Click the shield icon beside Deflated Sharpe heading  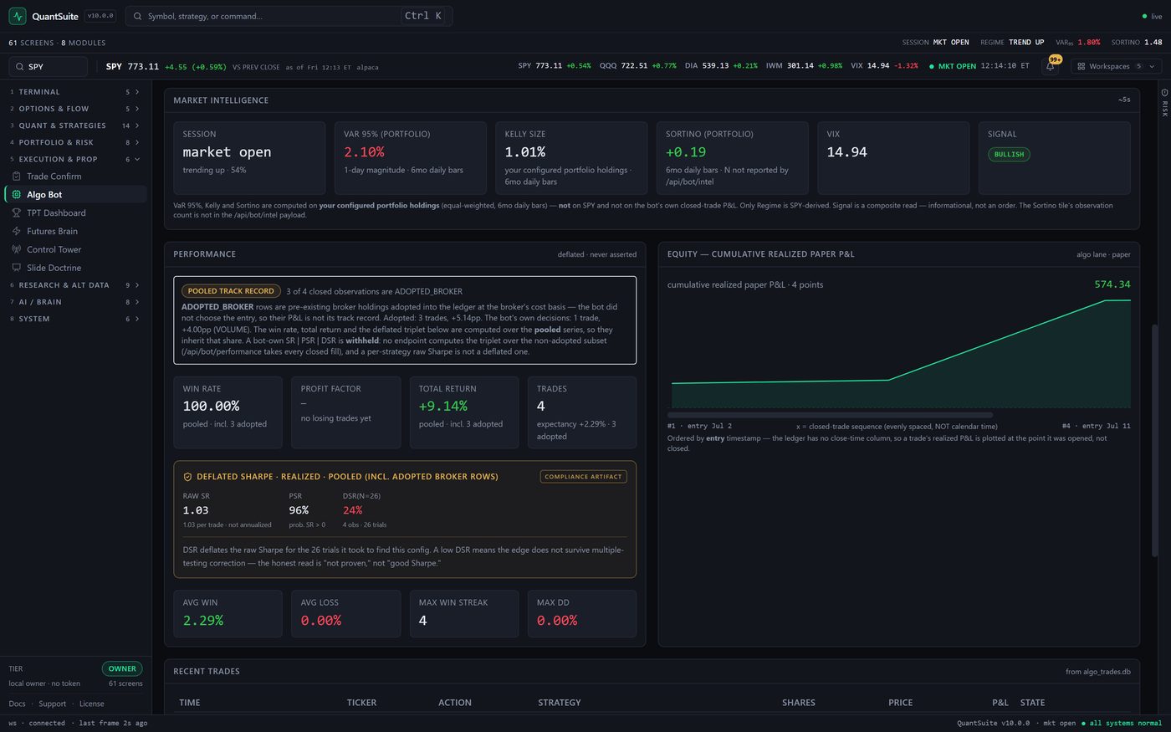click(x=187, y=477)
